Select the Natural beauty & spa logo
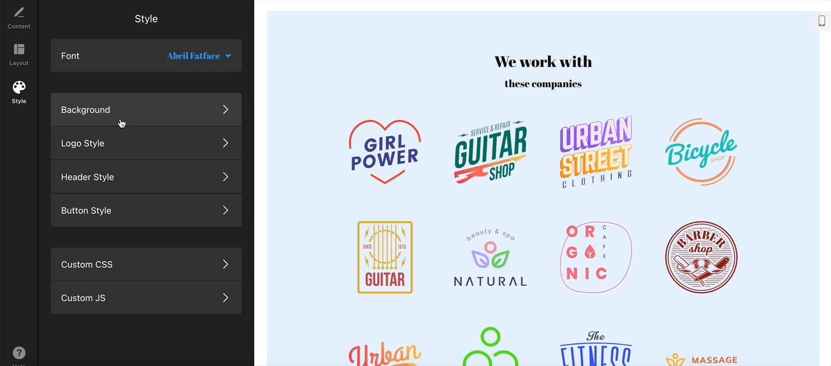This screenshot has width=831, height=366. coord(491,257)
